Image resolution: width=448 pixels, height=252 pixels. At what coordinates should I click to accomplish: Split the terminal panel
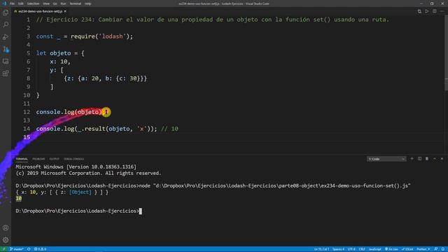[419, 159]
